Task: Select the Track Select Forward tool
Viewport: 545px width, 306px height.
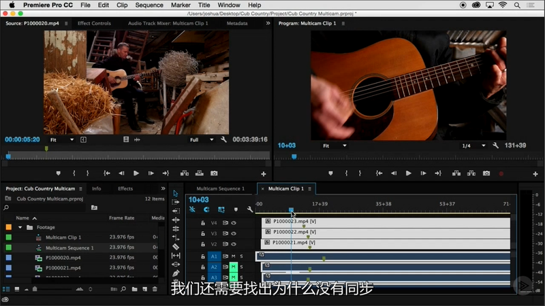Action: [x=176, y=202]
